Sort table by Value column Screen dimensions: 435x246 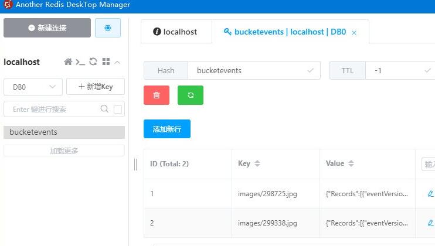[x=351, y=163]
